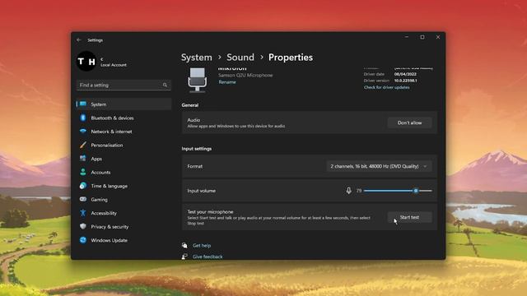This screenshot has width=527, height=296.
Task: Click Rename link under Samson microphone
Action: [227, 82]
